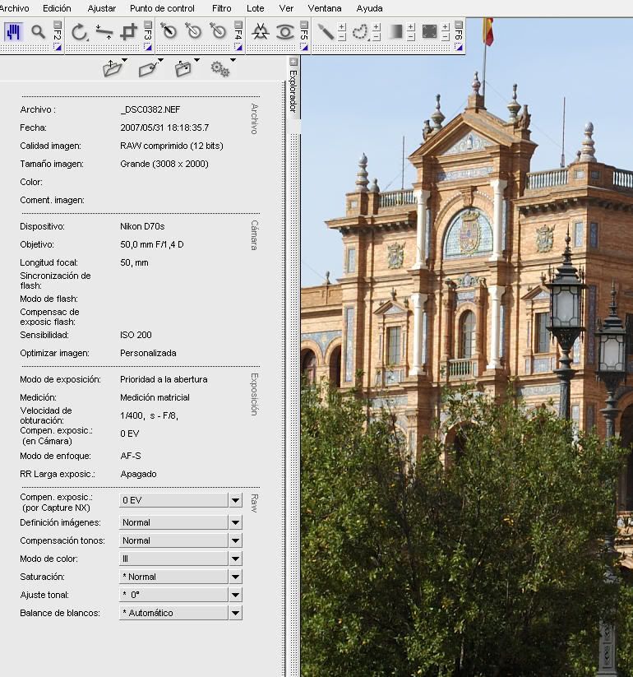Choose the Lasso selection tool
633x677 pixels.
click(360, 31)
